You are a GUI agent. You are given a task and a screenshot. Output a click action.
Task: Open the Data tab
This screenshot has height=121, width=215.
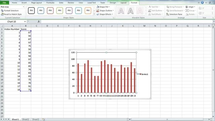61,3
